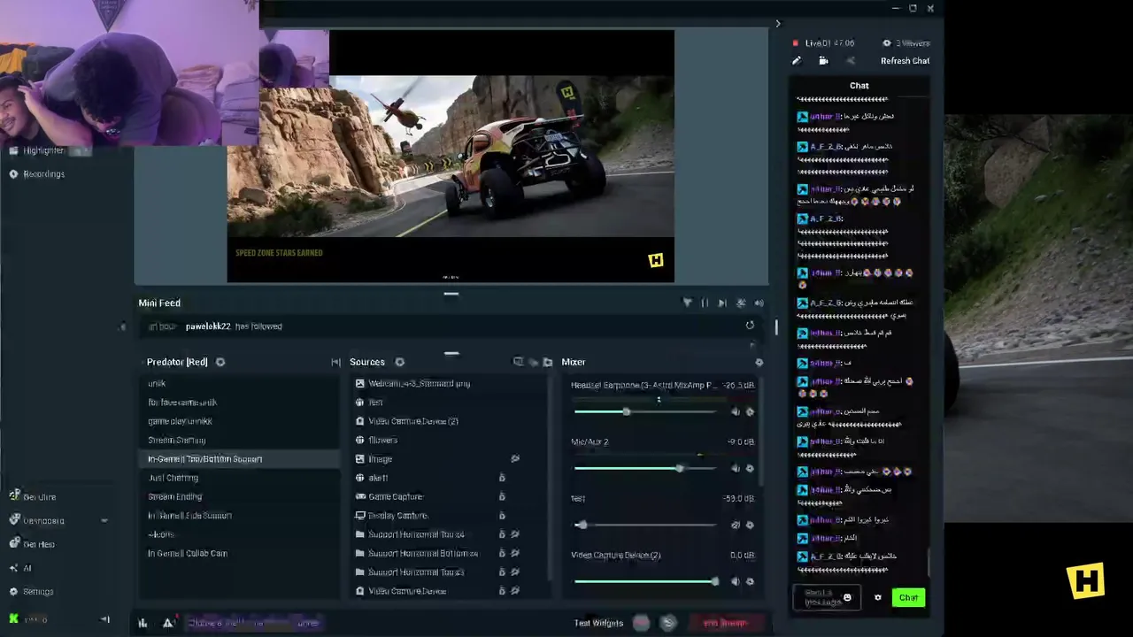Screen dimensions: 1133x637
Task: Click the End Stream button
Action: [726, 623]
